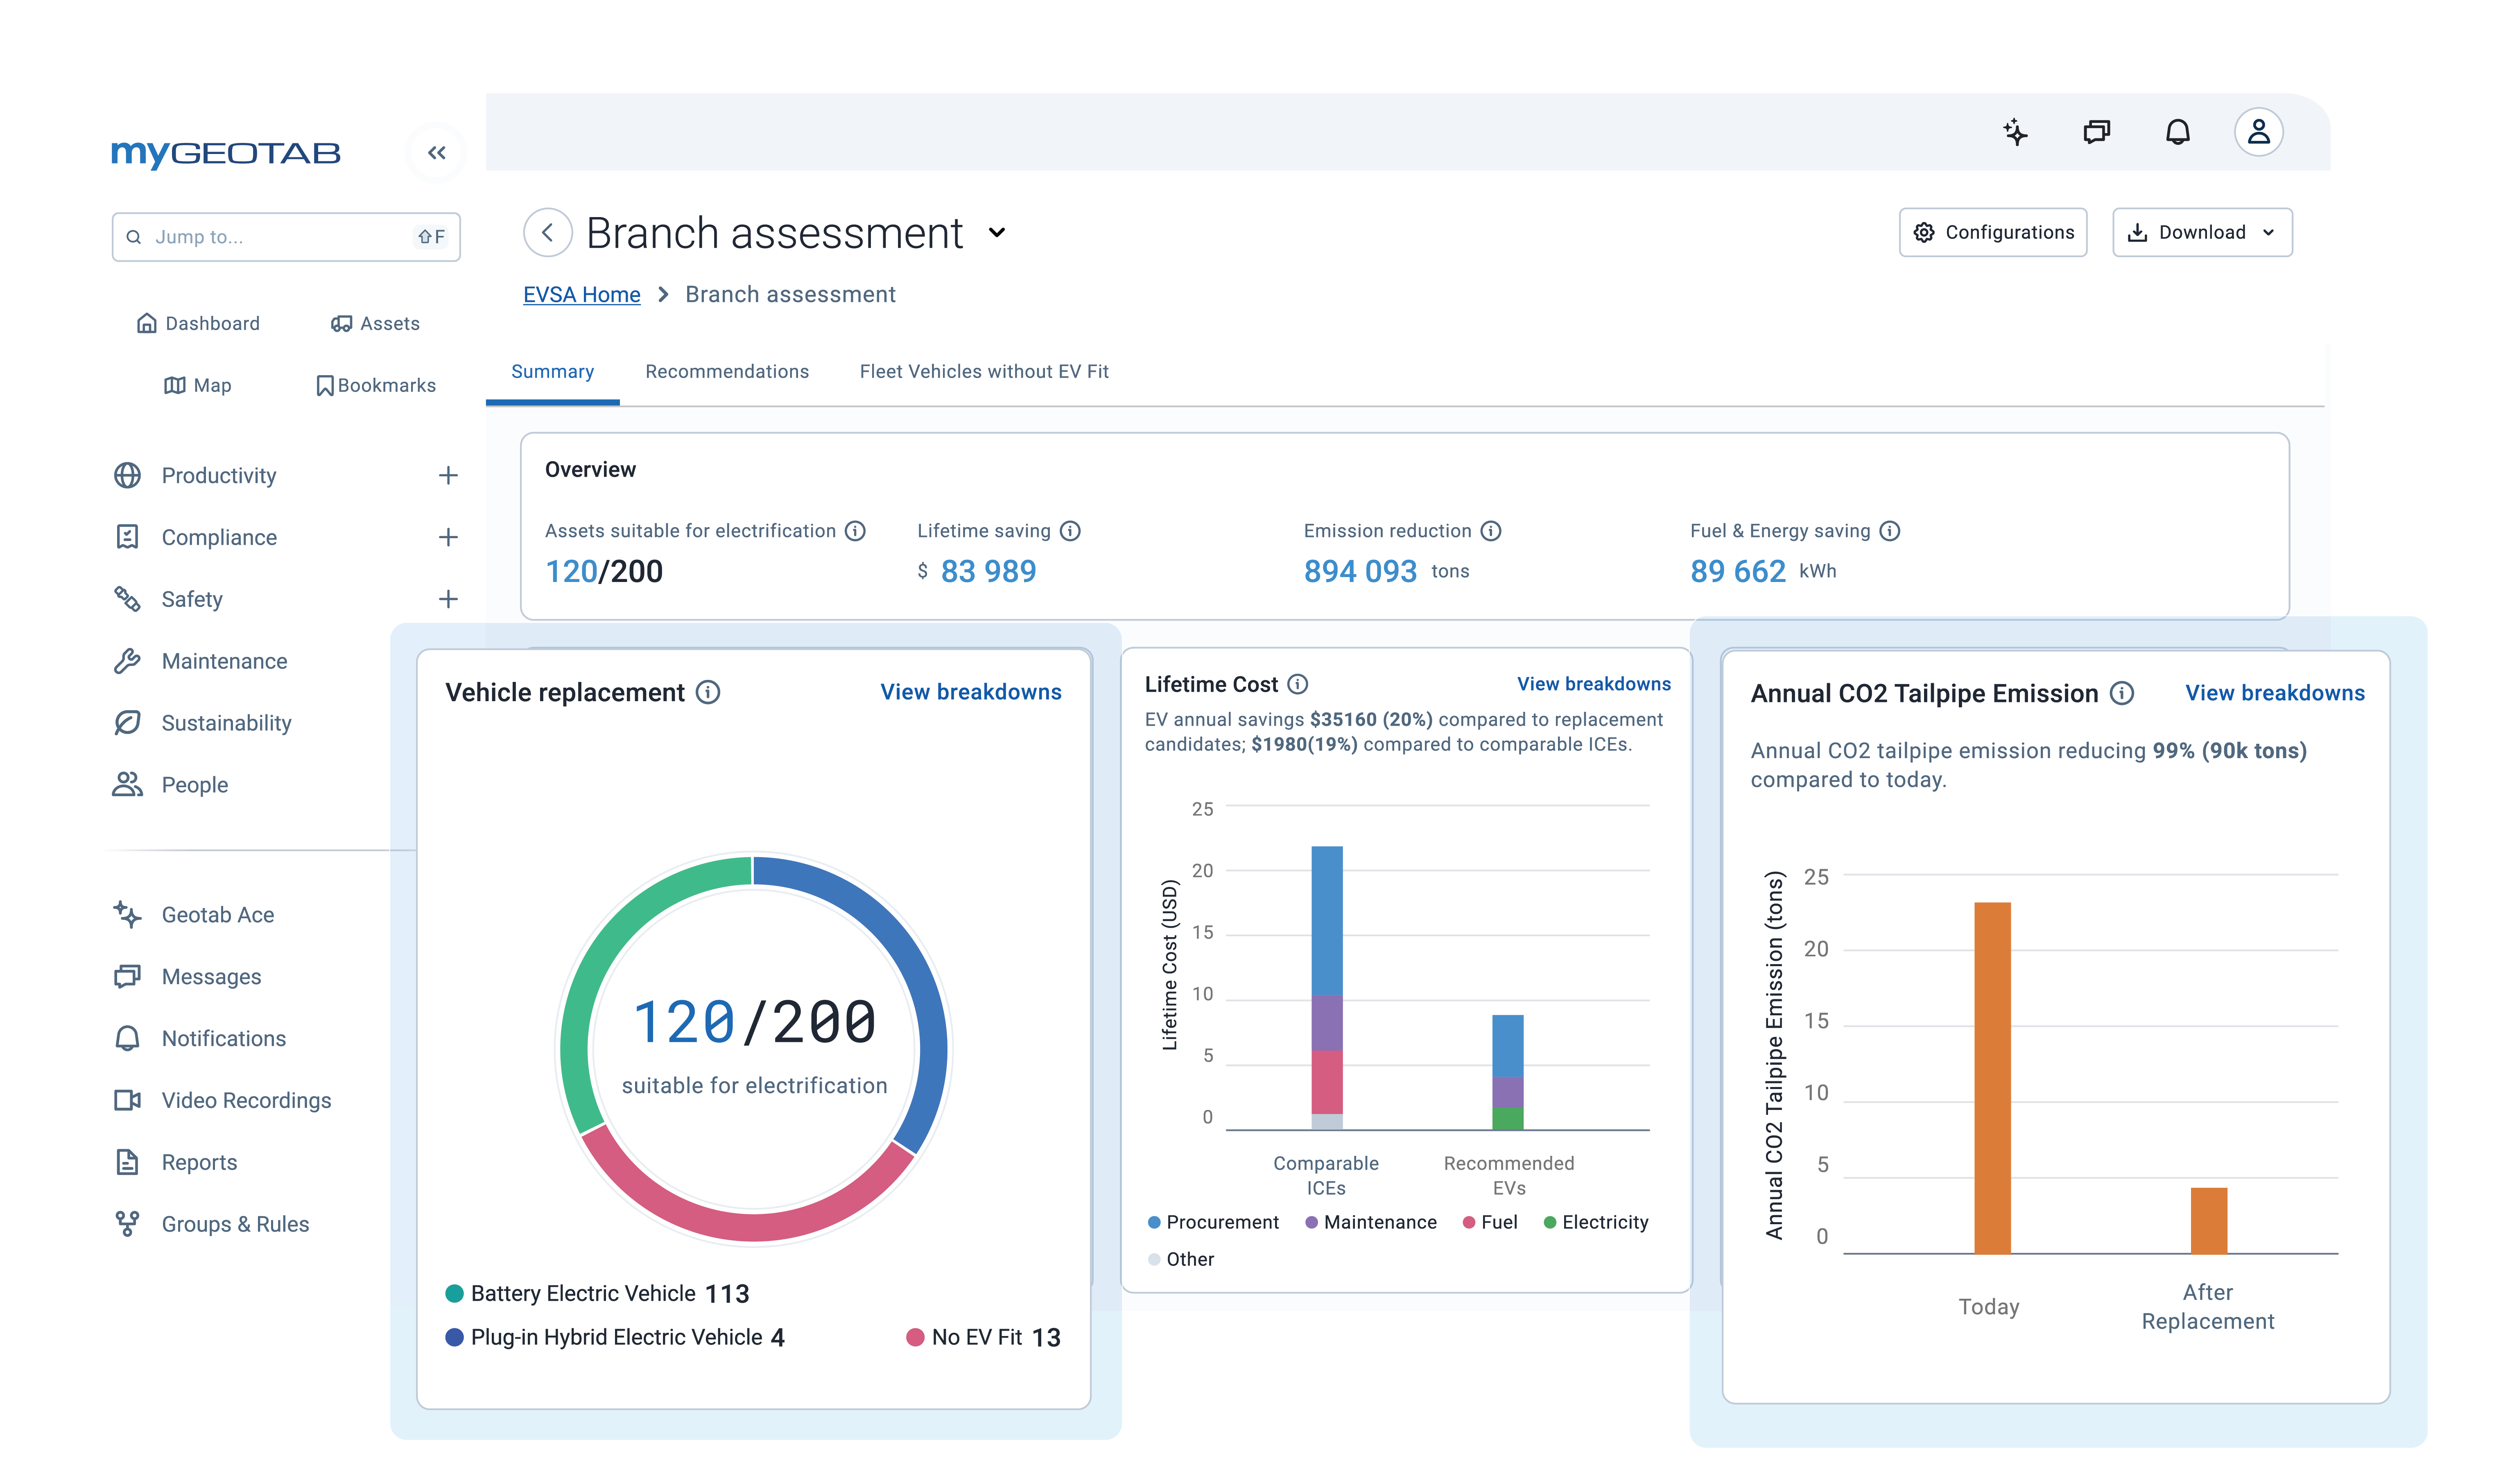Open the Fleet Vehicles without EV Fit tab

983,371
